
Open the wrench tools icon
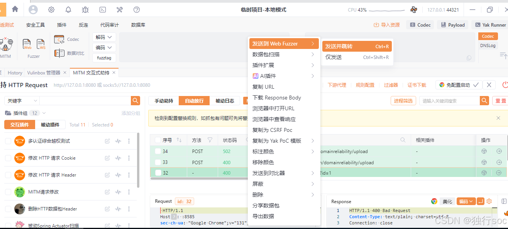pos(120,10)
